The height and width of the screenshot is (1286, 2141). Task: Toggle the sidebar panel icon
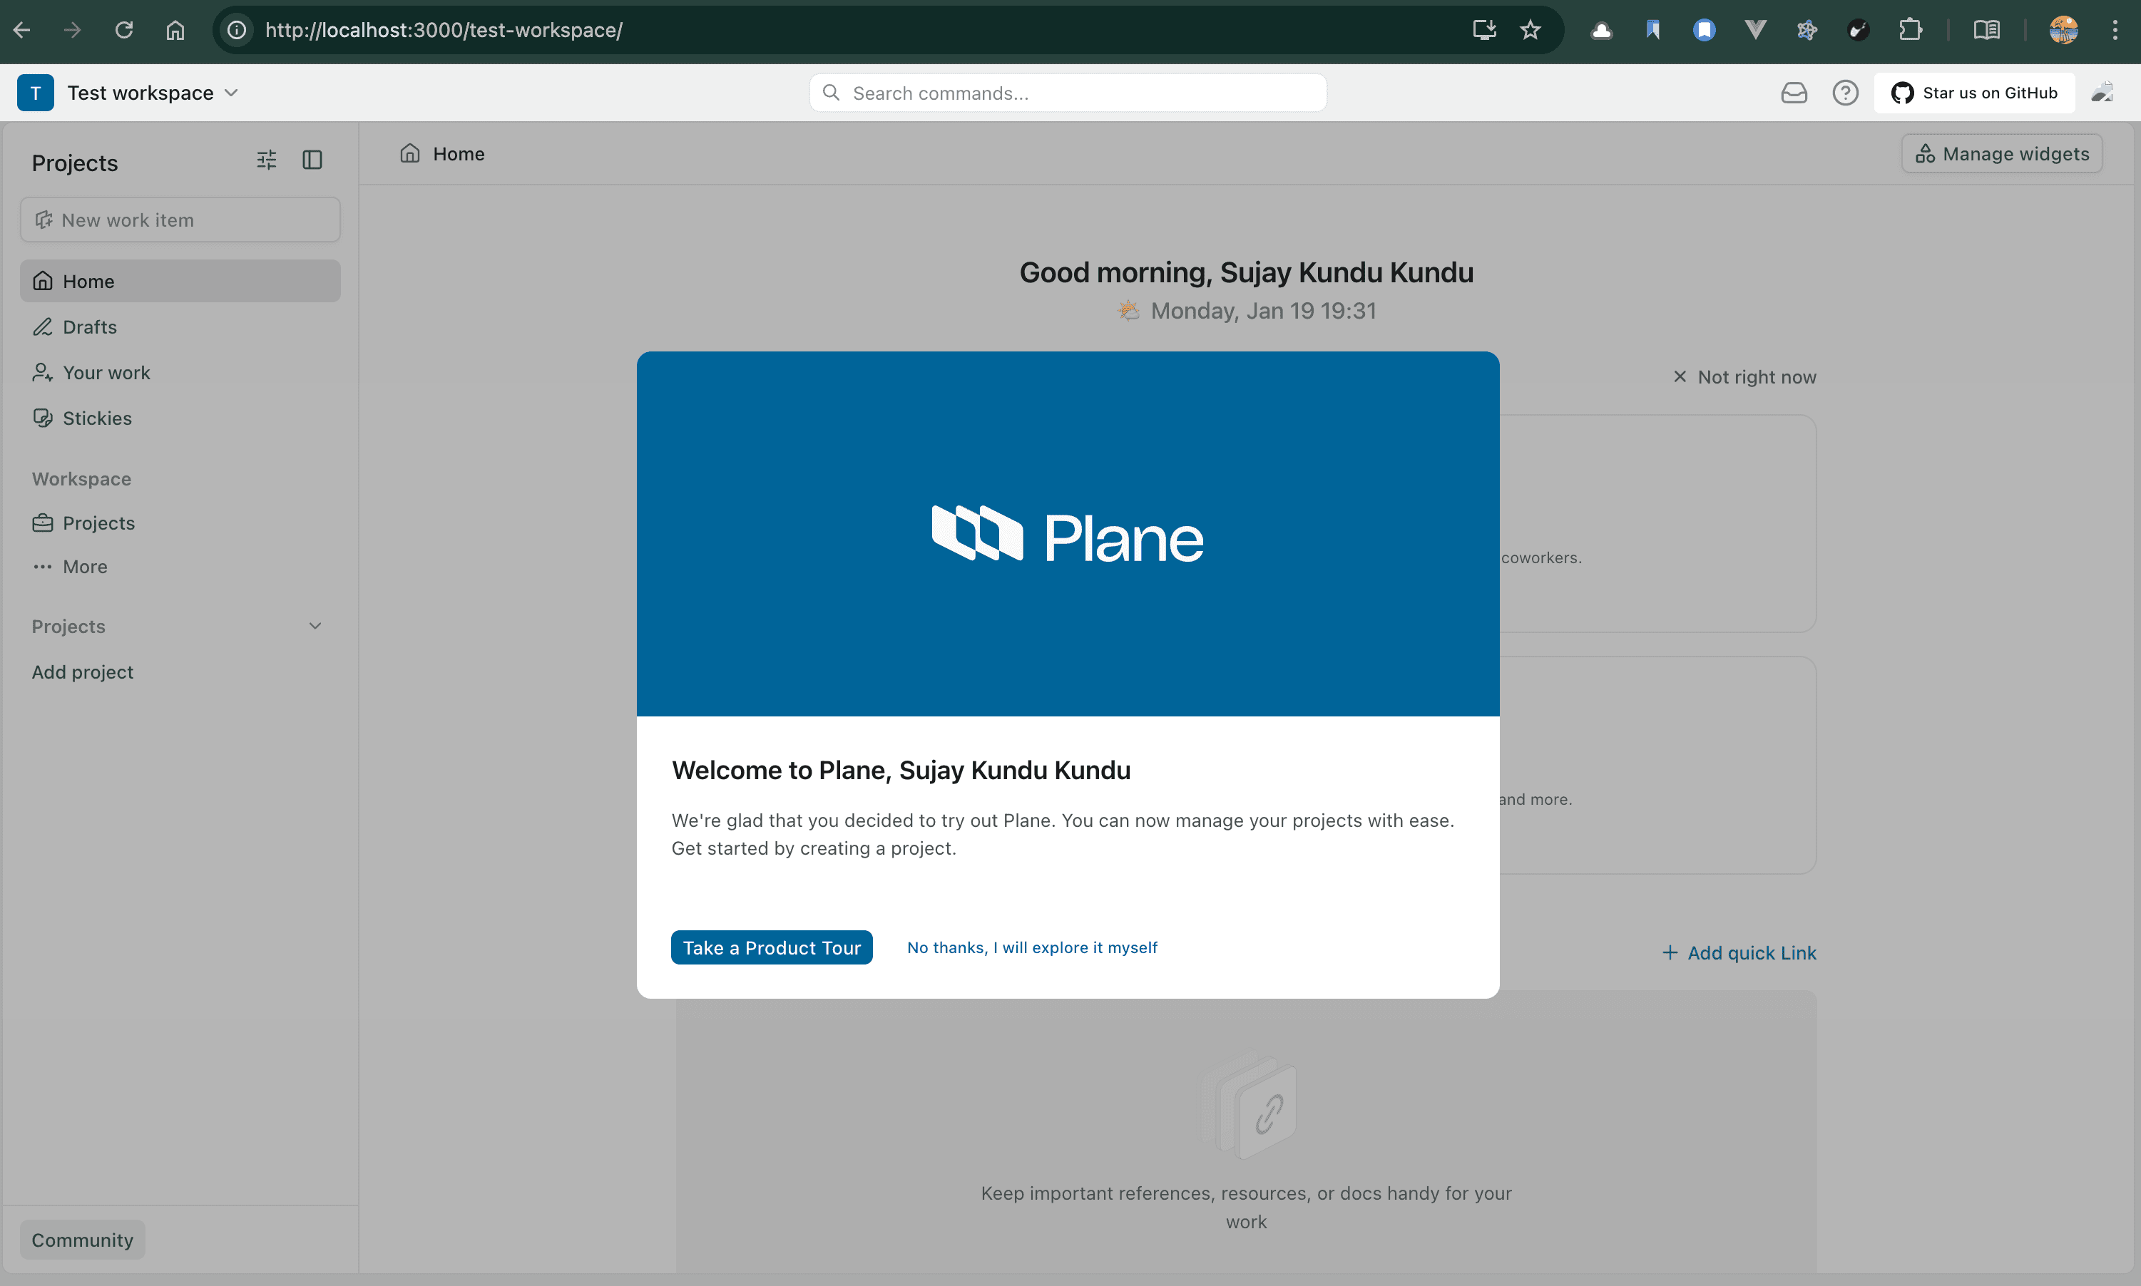(312, 160)
